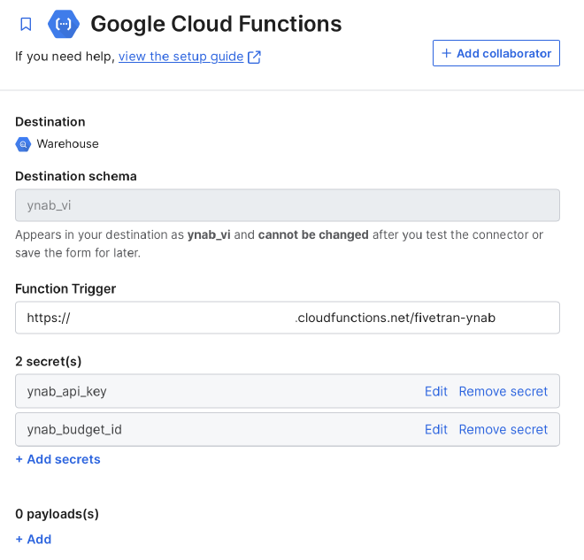This screenshot has width=584, height=560.
Task: Click the Warehouse destination icon
Action: (x=23, y=144)
